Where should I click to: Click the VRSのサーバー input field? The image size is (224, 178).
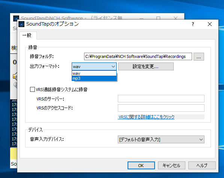tap(161, 99)
